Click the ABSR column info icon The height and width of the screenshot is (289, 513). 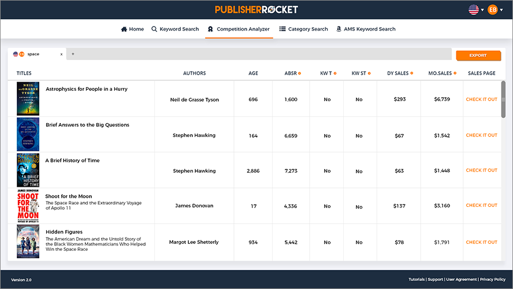[x=299, y=73]
